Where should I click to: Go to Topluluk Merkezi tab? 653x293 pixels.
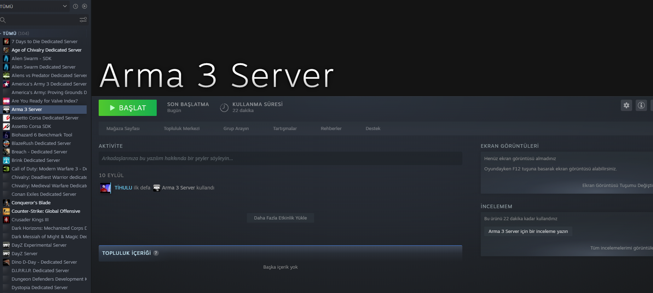181,129
